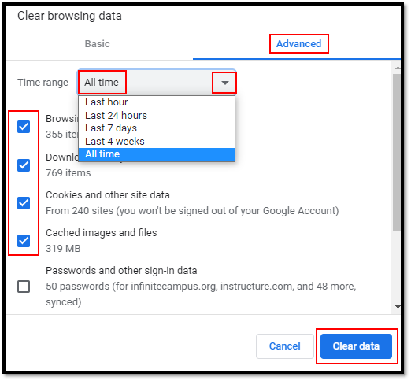Click the 'Cookies and other site data' label
The height and width of the screenshot is (381, 411).
(108, 195)
